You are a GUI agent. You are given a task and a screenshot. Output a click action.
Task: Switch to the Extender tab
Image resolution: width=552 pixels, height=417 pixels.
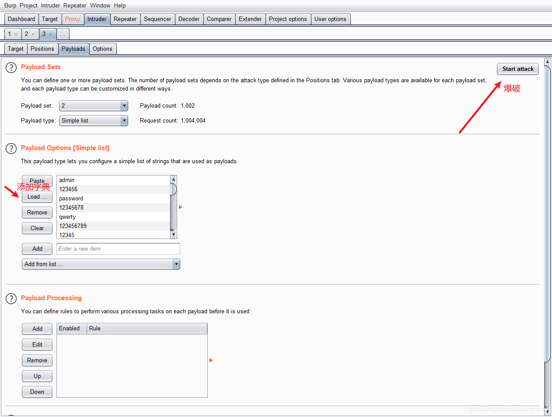coord(250,19)
